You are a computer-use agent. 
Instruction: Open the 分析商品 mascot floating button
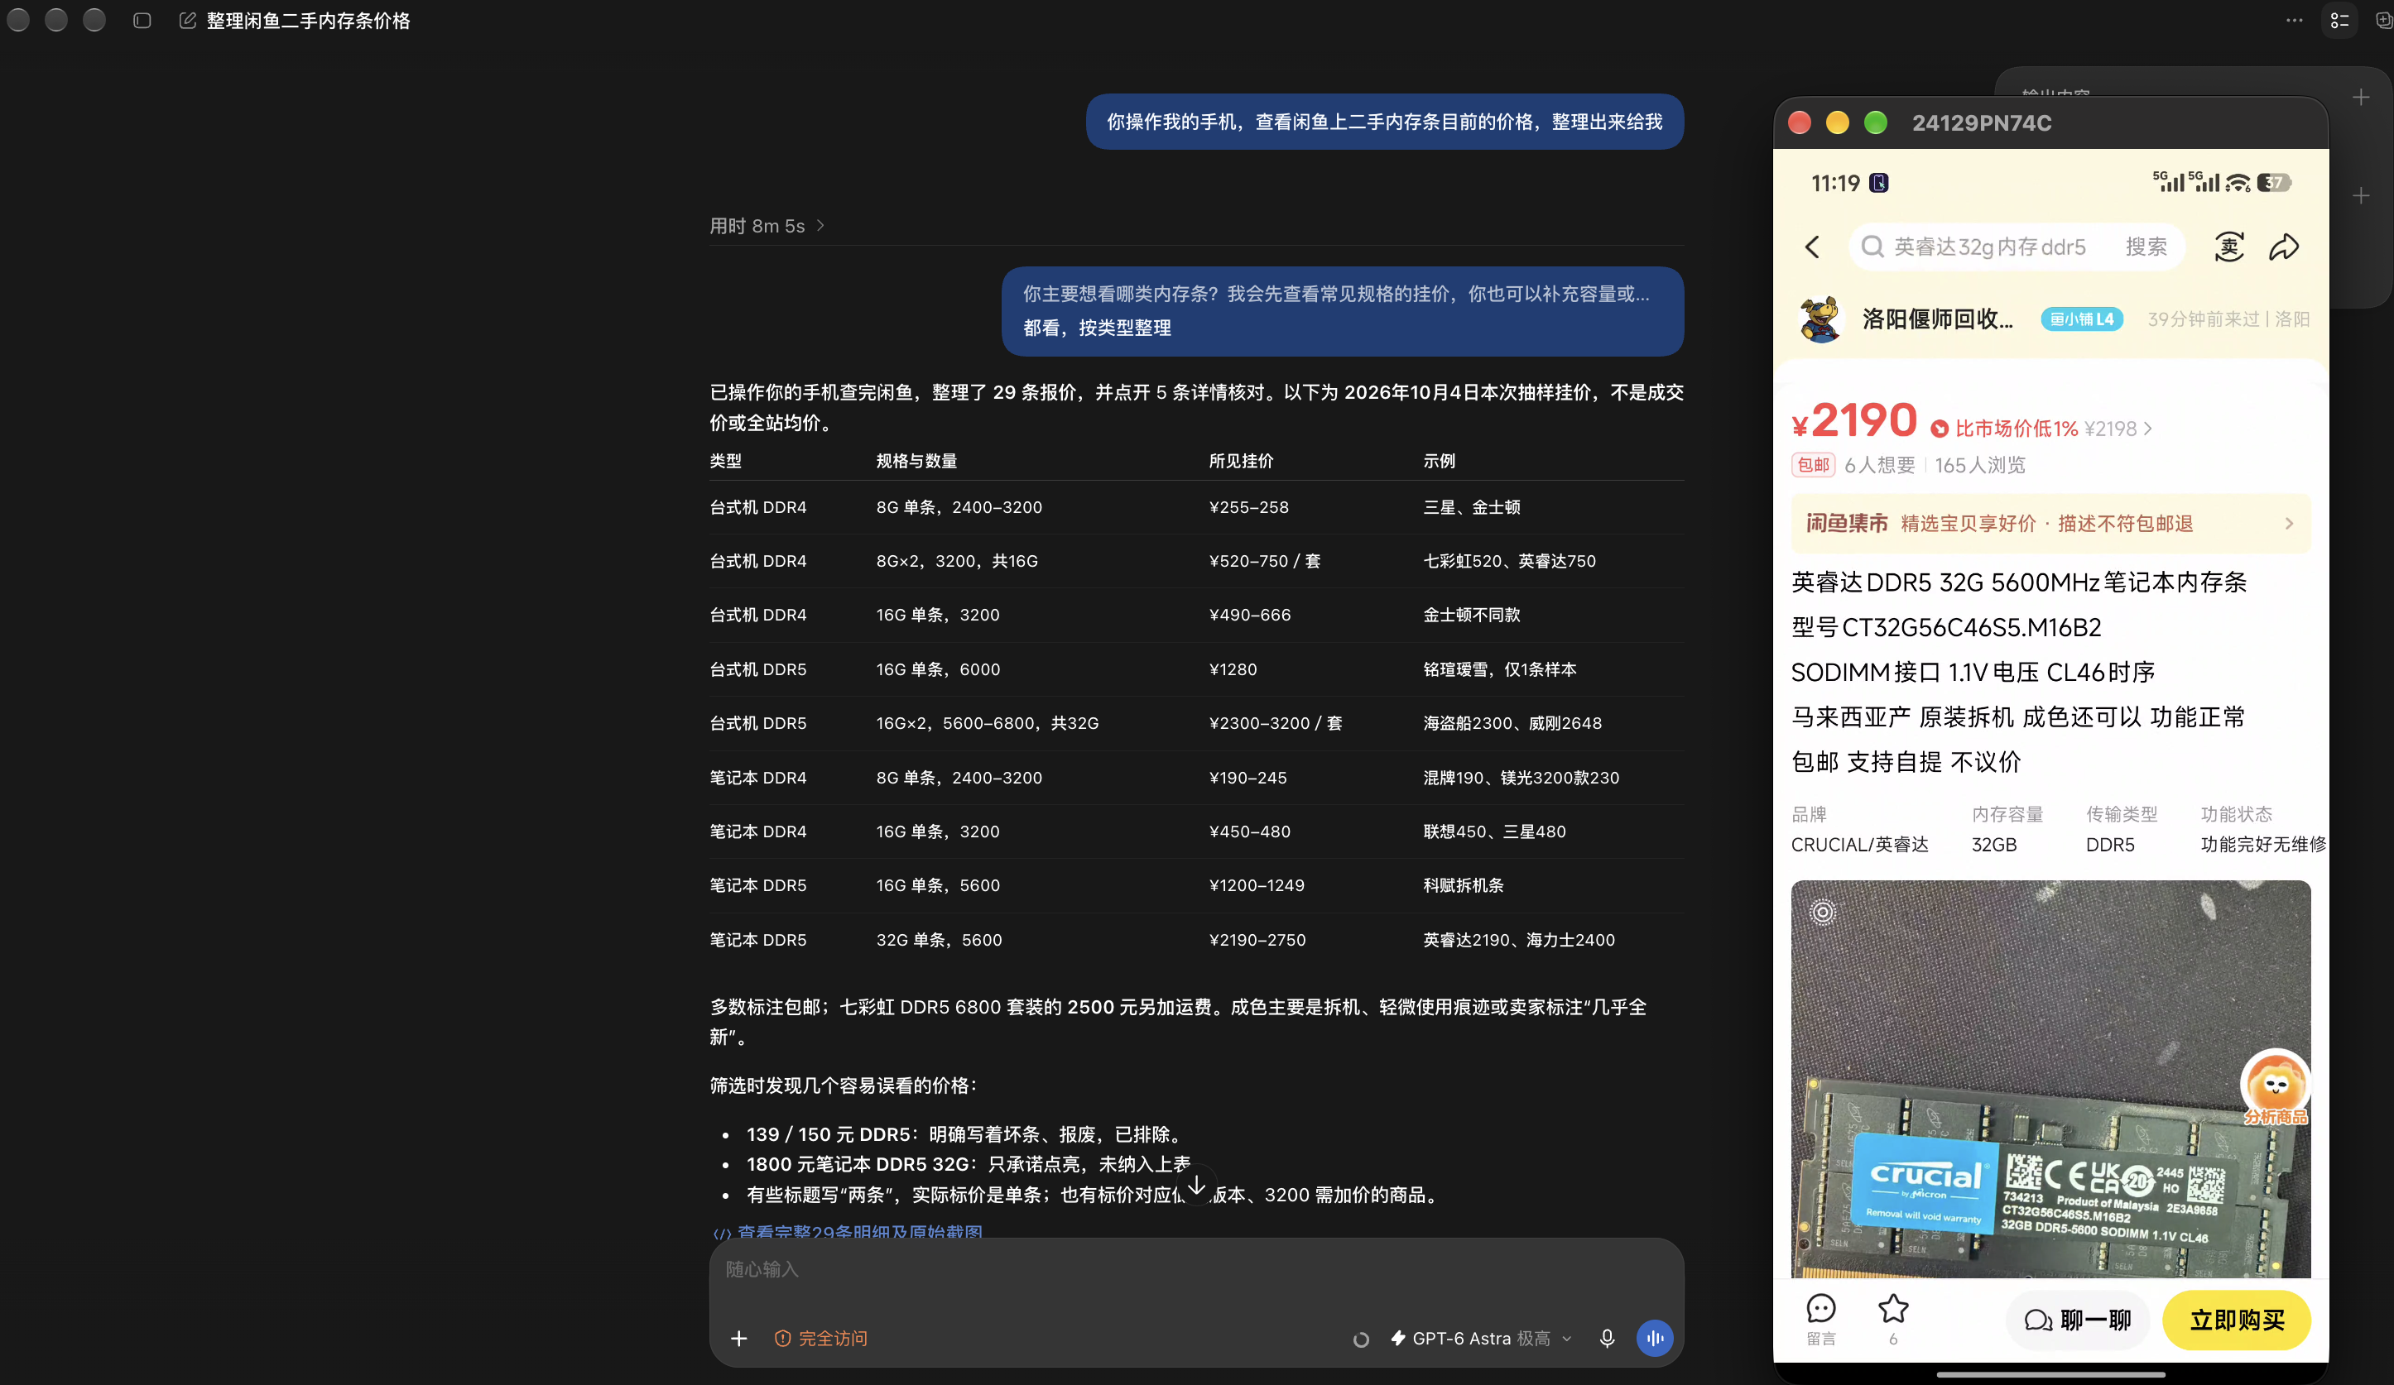coord(2276,1089)
